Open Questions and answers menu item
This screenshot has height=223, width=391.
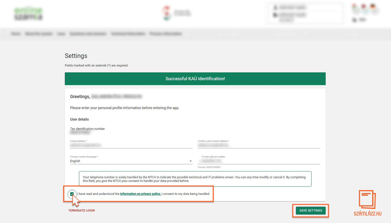(88, 34)
